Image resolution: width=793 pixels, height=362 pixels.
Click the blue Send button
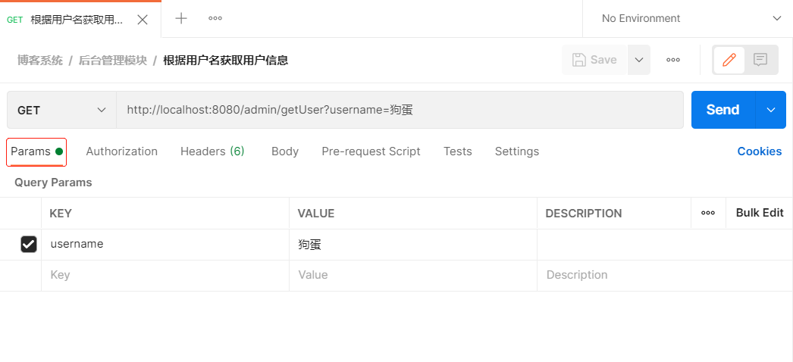point(722,110)
